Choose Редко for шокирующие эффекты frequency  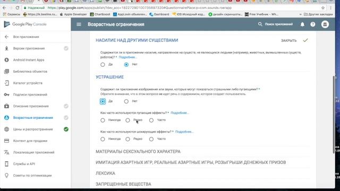point(127,139)
